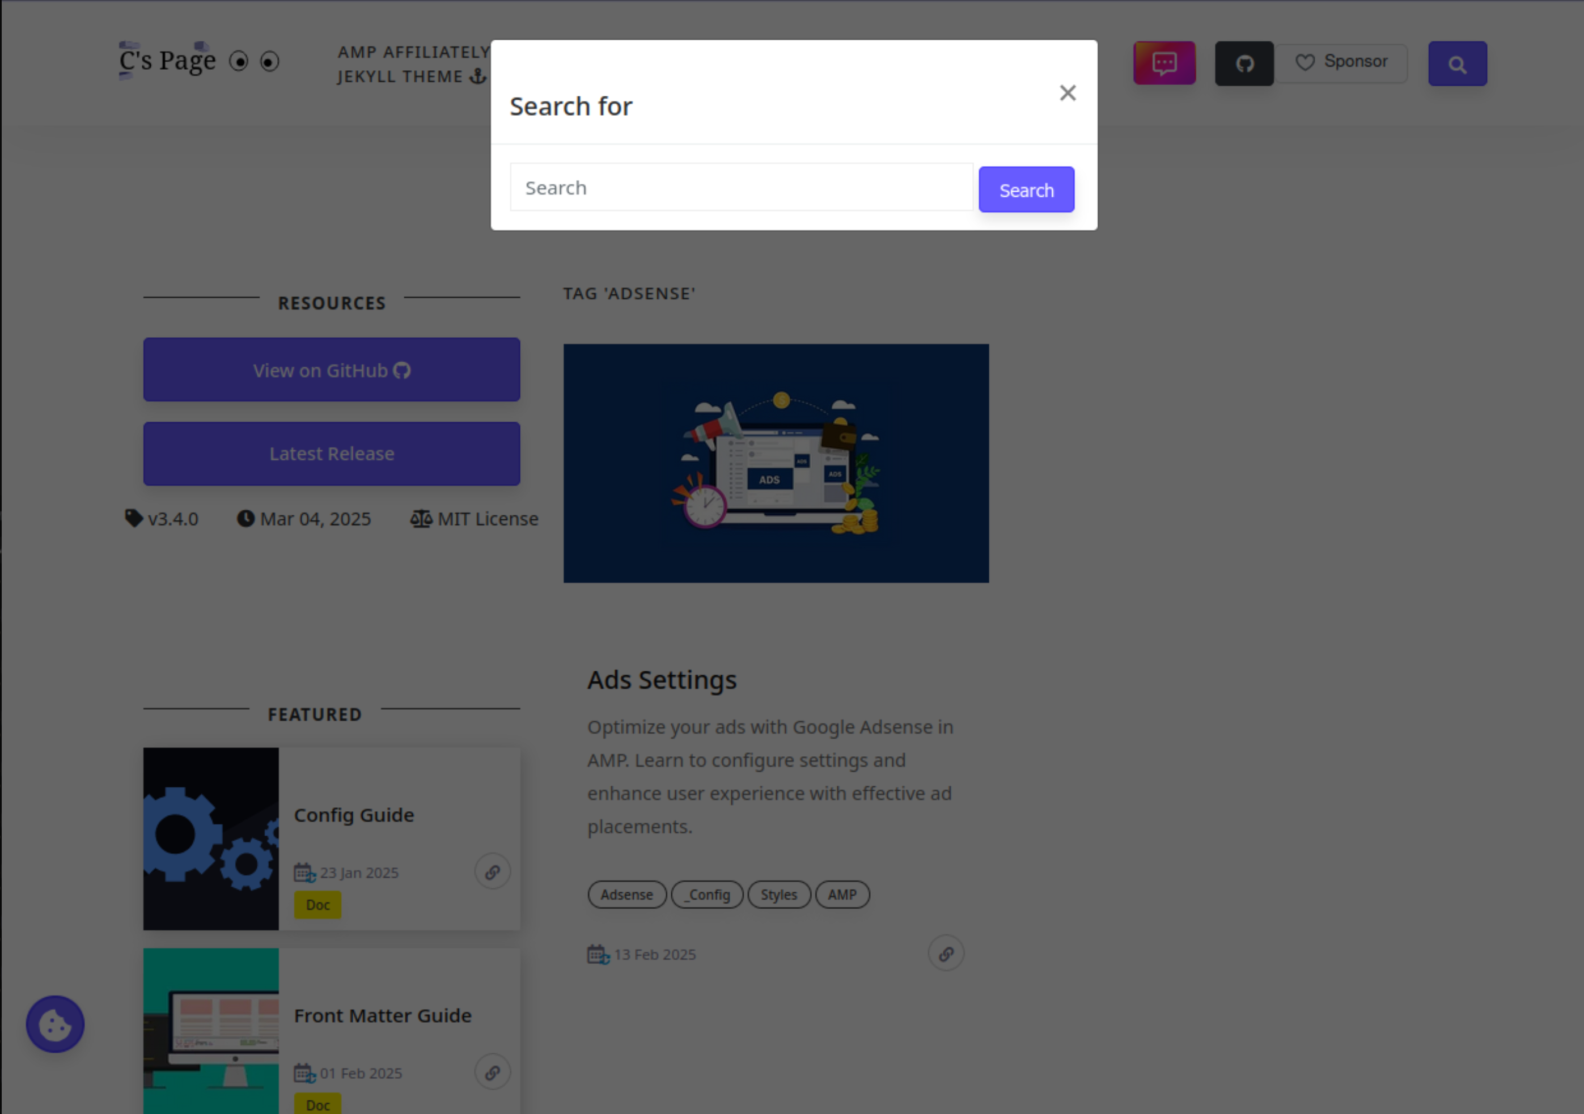Open the Latest Release page

tap(331, 453)
